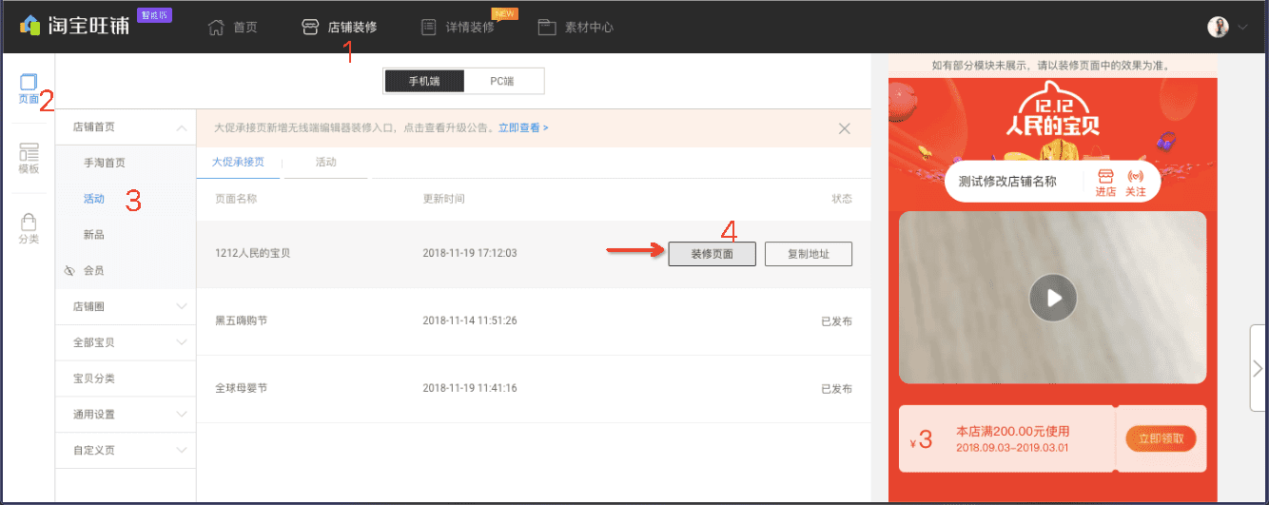Image resolution: width=1269 pixels, height=505 pixels.
Task: Open 宝贝分类 in the sidebar
Action: coord(126,379)
